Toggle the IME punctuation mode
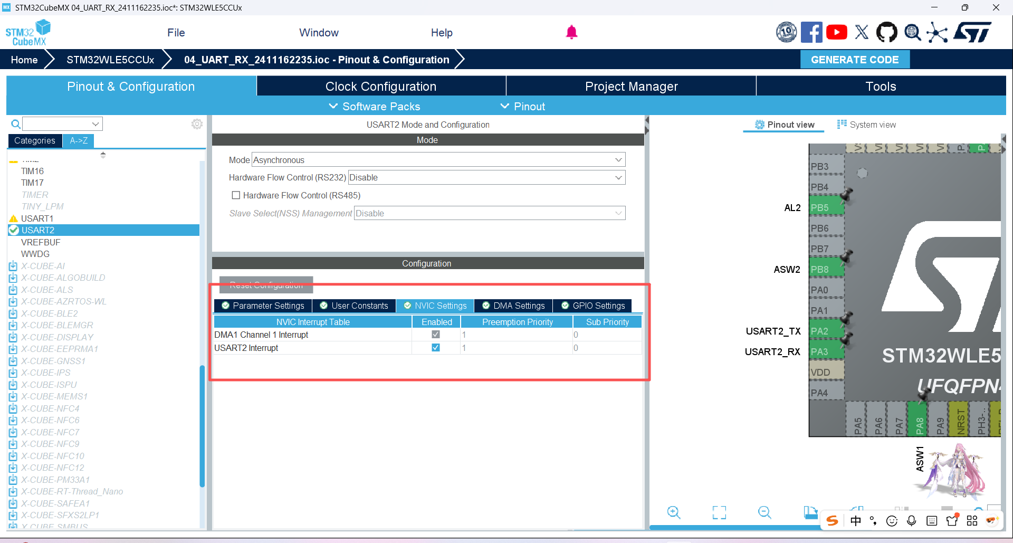Image resolution: width=1013 pixels, height=543 pixels. (x=873, y=521)
